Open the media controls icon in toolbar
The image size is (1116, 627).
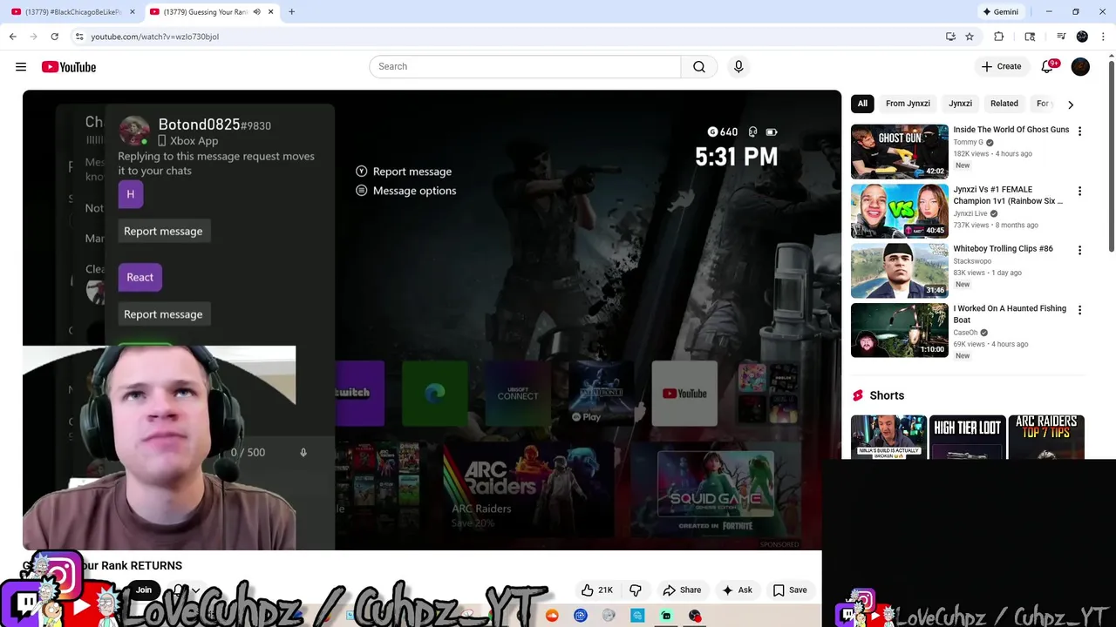point(1061,37)
